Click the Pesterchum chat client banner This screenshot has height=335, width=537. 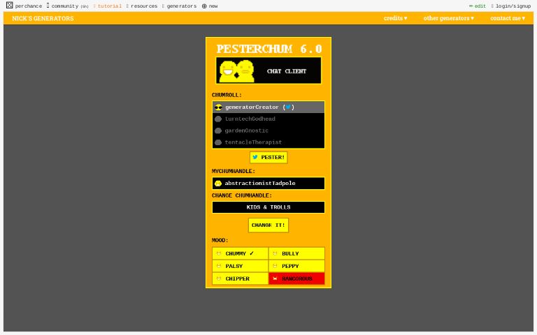[268, 70]
